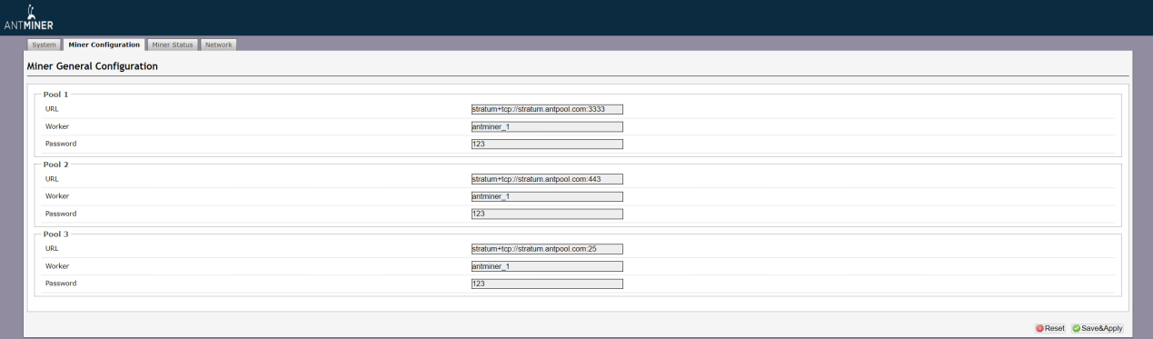Image resolution: width=1153 pixels, height=339 pixels.
Task: Click the Worker label in Pool 1
Action: click(57, 126)
